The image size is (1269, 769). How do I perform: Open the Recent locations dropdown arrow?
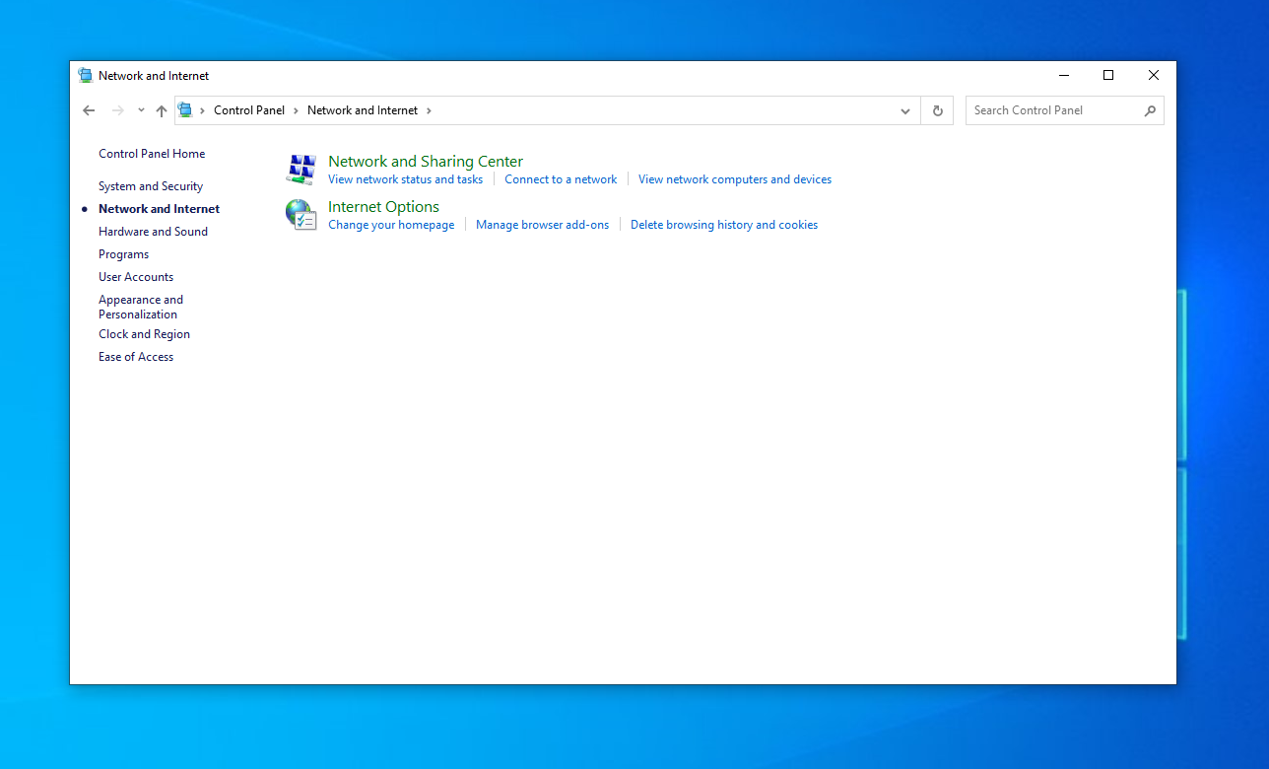tap(141, 110)
